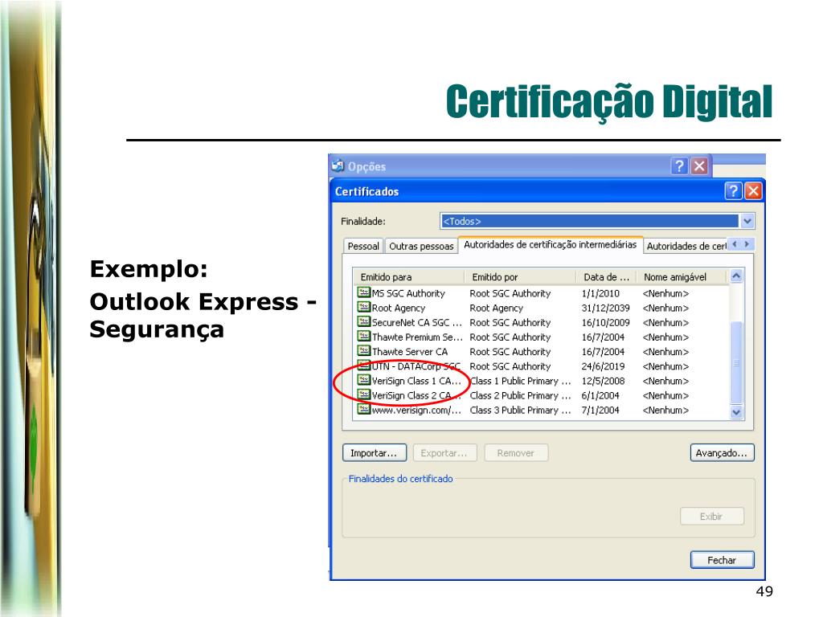The width and height of the screenshot is (823, 617).
Task: Open the Avançado... settings button
Action: pyautogui.click(x=722, y=453)
